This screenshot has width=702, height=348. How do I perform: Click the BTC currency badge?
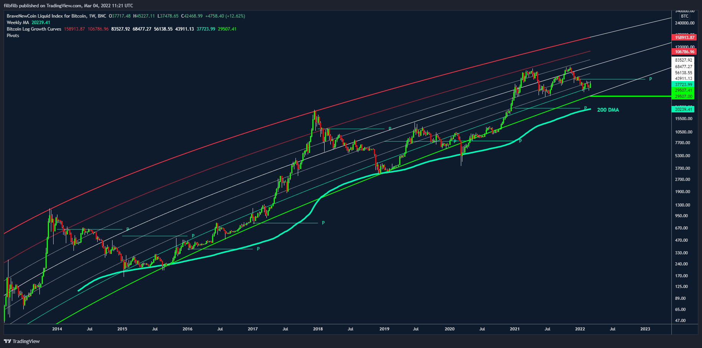click(x=684, y=16)
